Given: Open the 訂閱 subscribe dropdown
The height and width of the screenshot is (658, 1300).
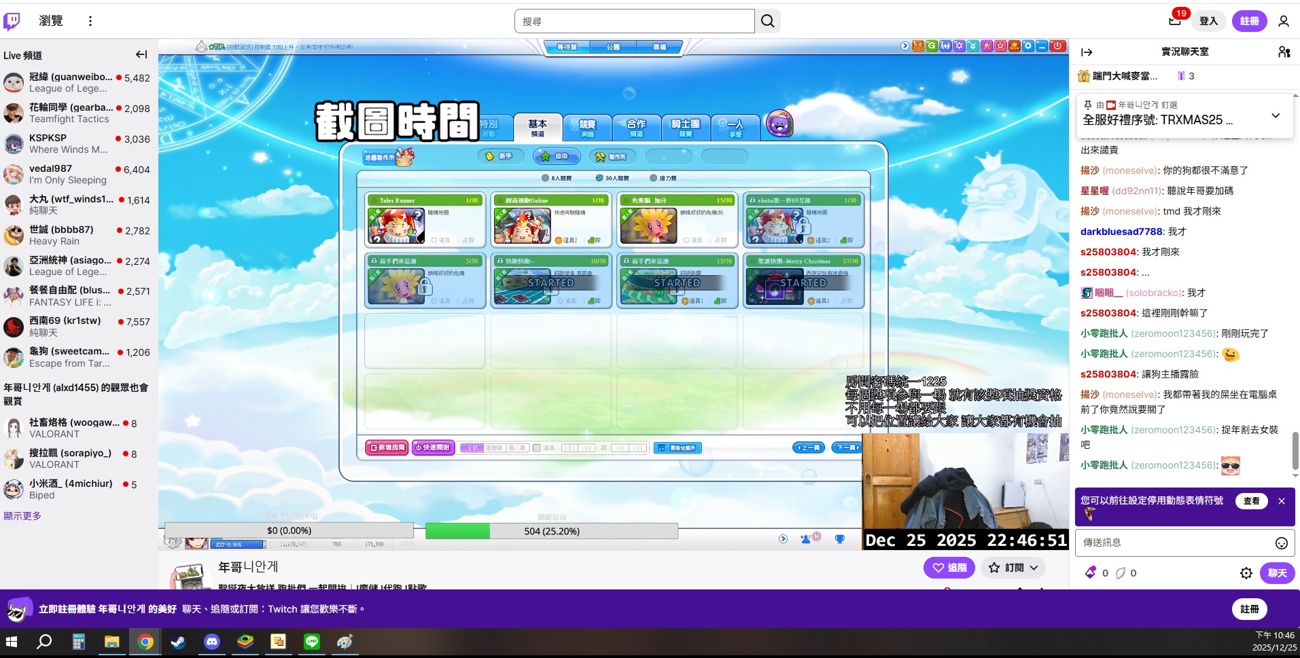Looking at the screenshot, I should [x=1013, y=568].
